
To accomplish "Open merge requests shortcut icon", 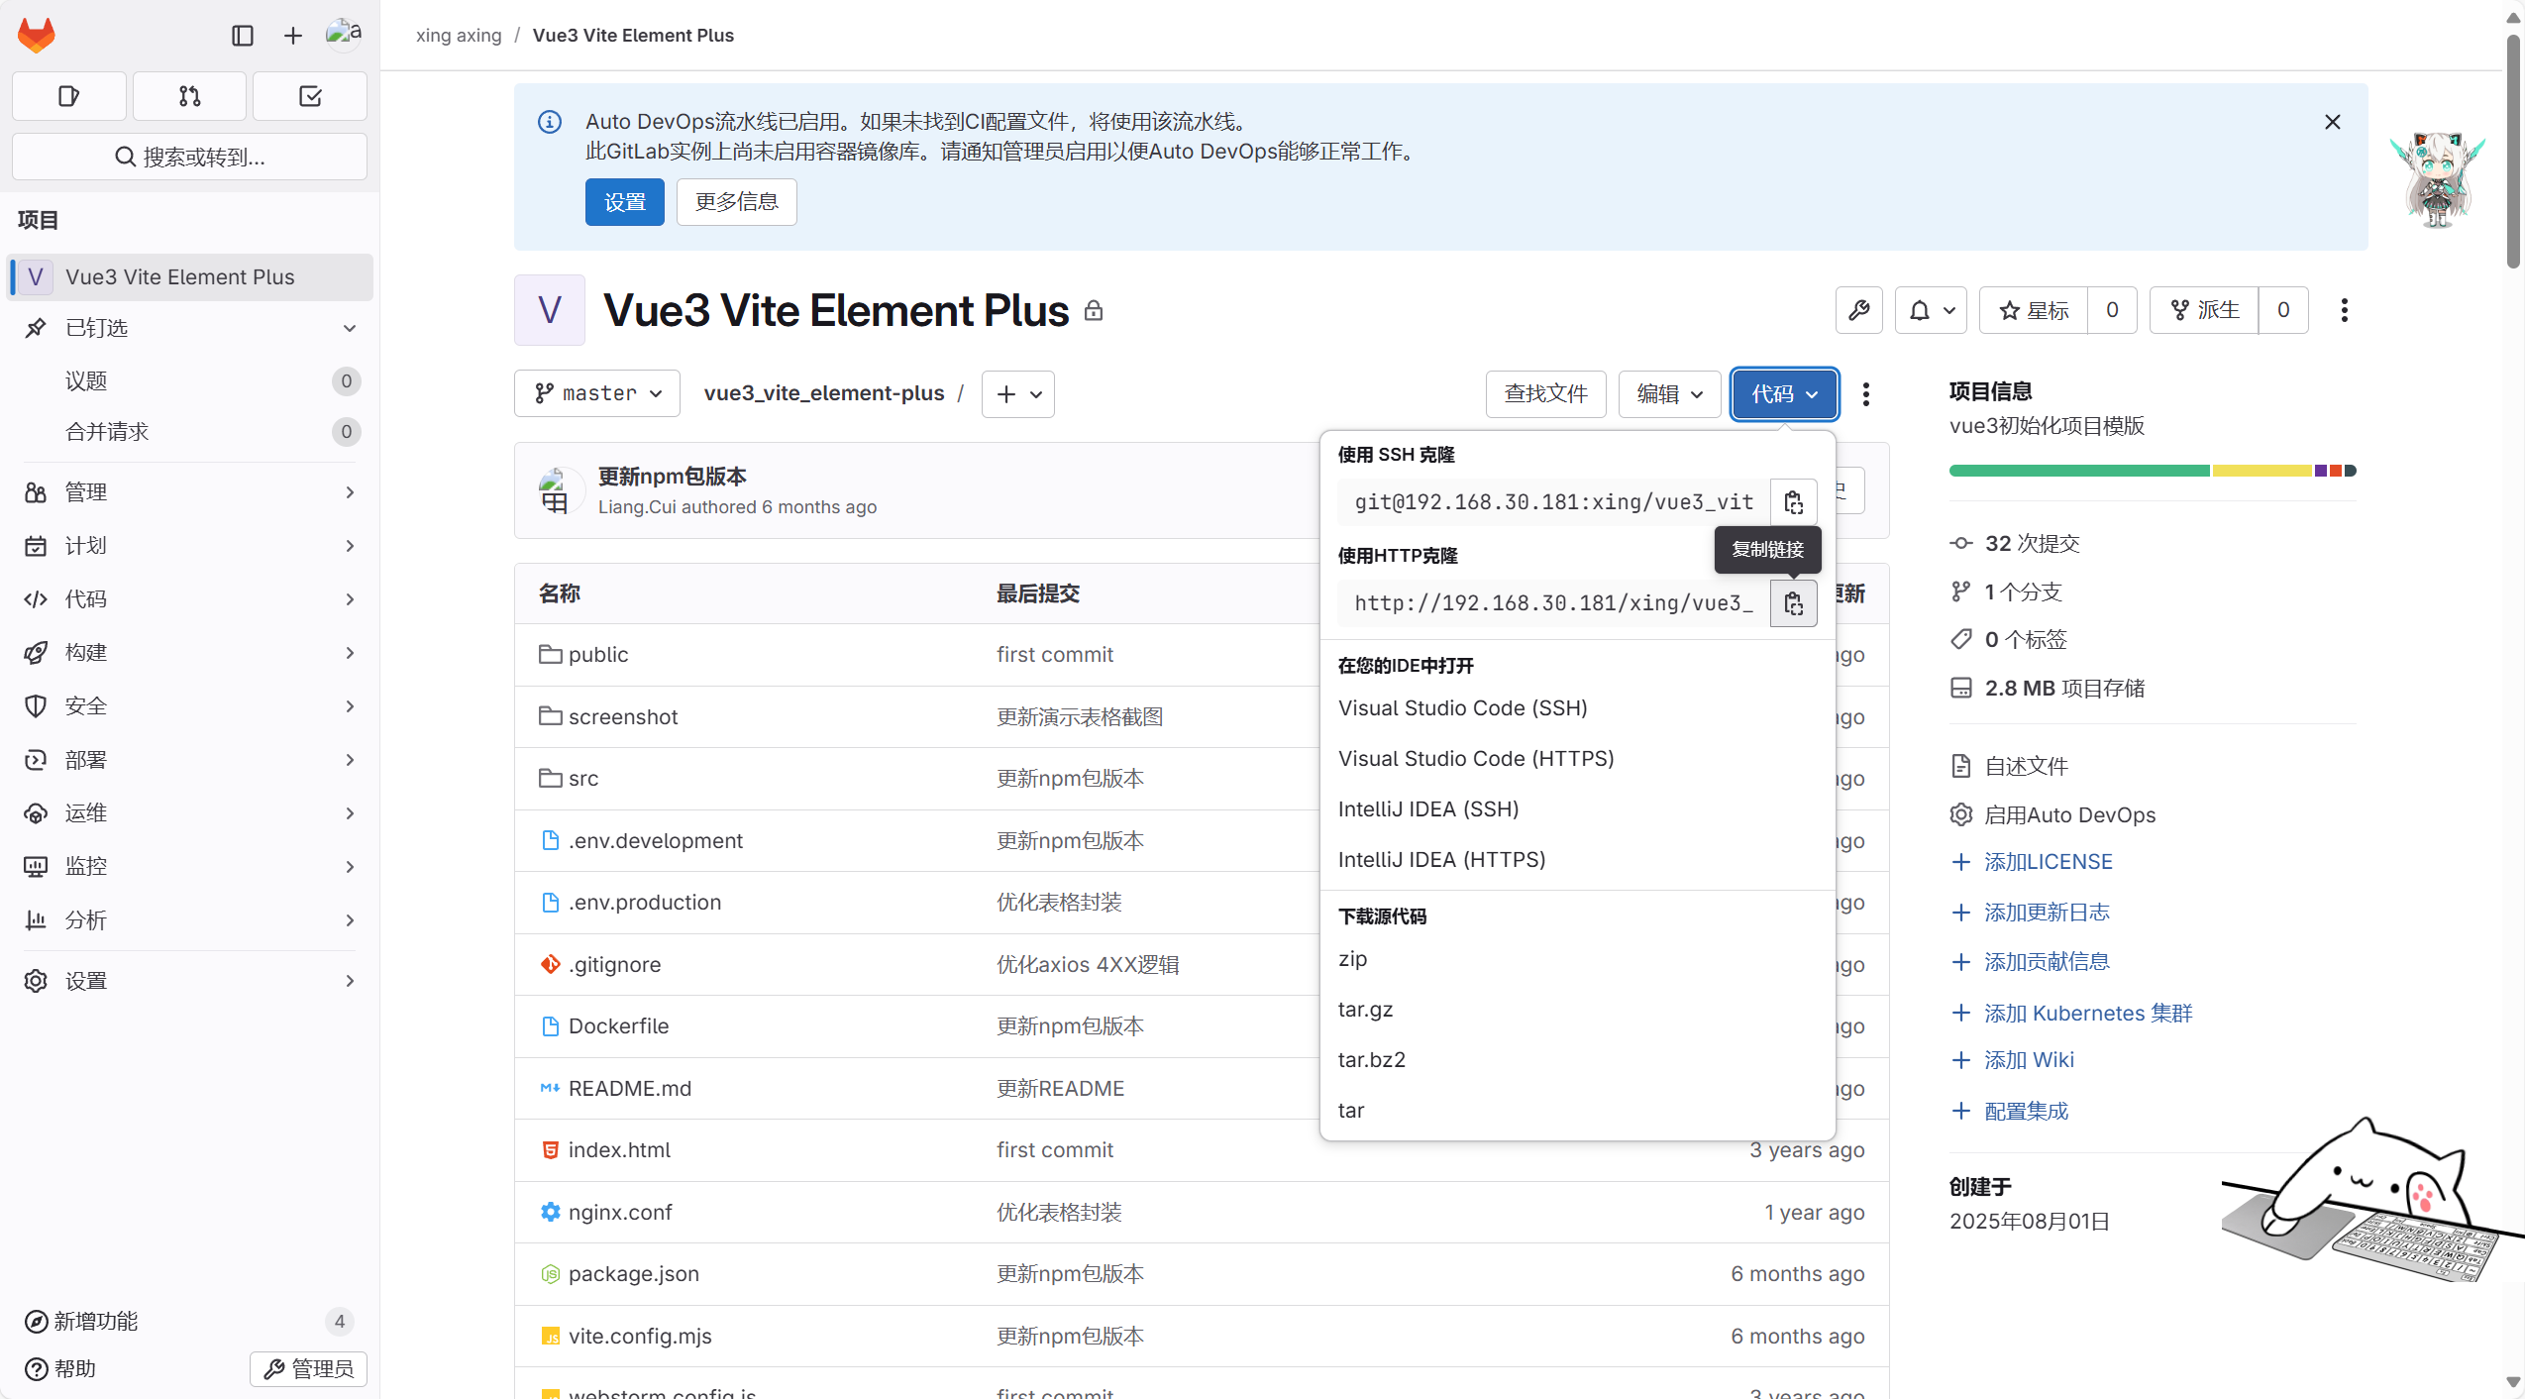I will click(189, 96).
